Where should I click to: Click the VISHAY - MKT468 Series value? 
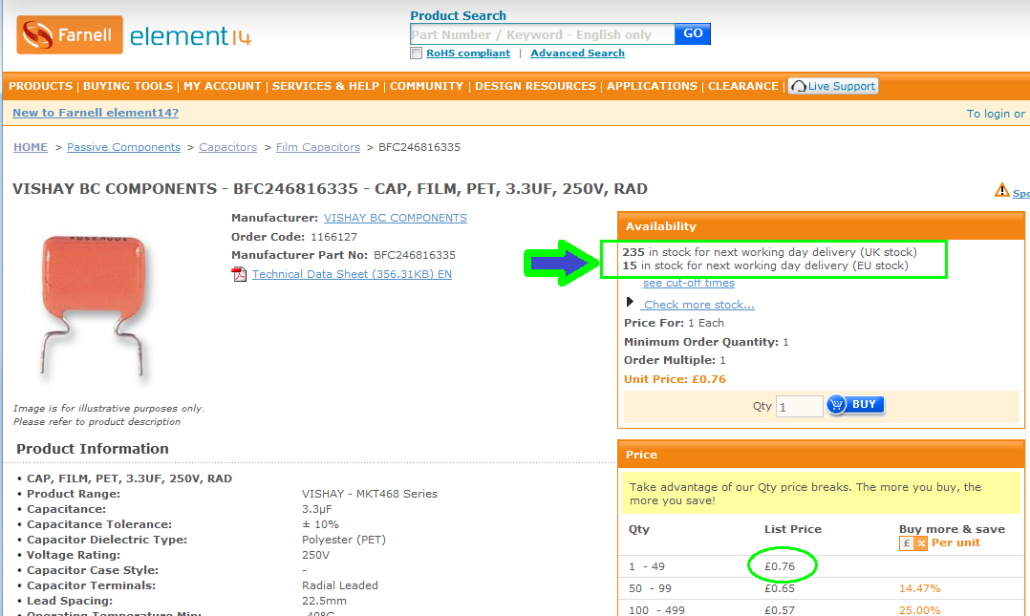[x=369, y=494]
